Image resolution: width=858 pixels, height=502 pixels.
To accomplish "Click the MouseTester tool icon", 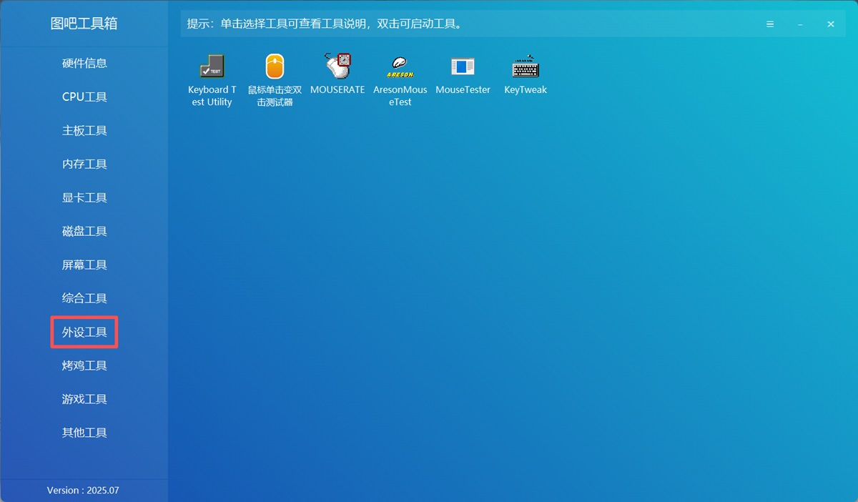I will click(x=463, y=67).
